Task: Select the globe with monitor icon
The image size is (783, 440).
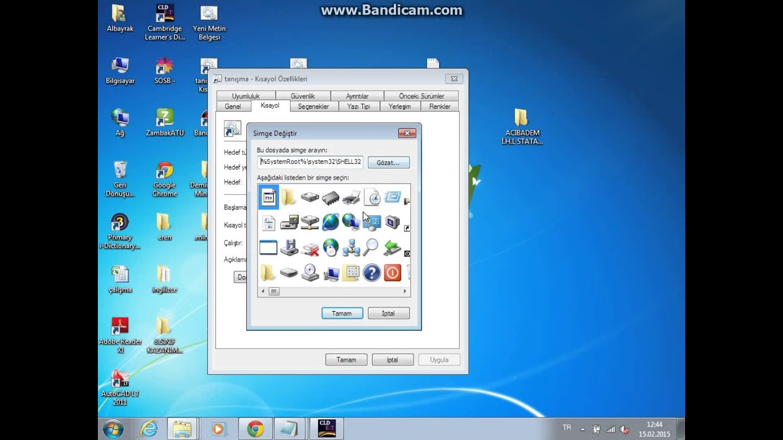Action: 351,222
